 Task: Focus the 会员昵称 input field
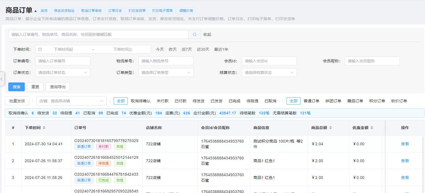tap(372, 61)
